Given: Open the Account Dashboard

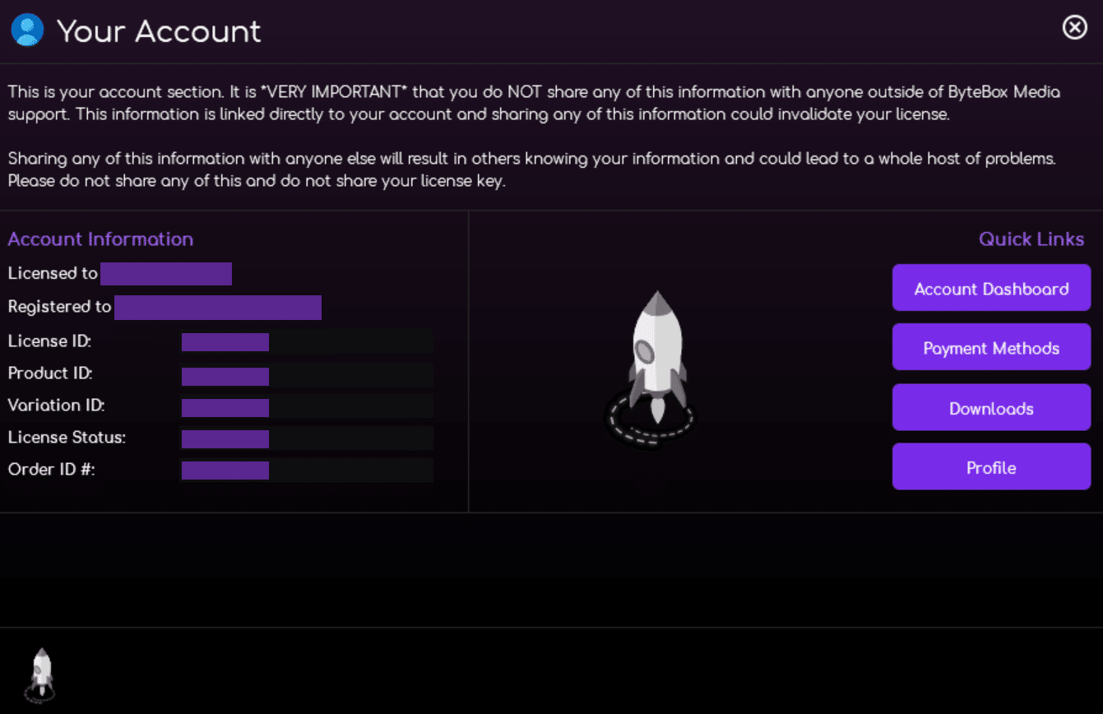Looking at the screenshot, I should pos(991,287).
